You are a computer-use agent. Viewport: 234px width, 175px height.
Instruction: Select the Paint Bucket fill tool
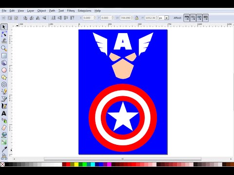click(x=4, y=135)
